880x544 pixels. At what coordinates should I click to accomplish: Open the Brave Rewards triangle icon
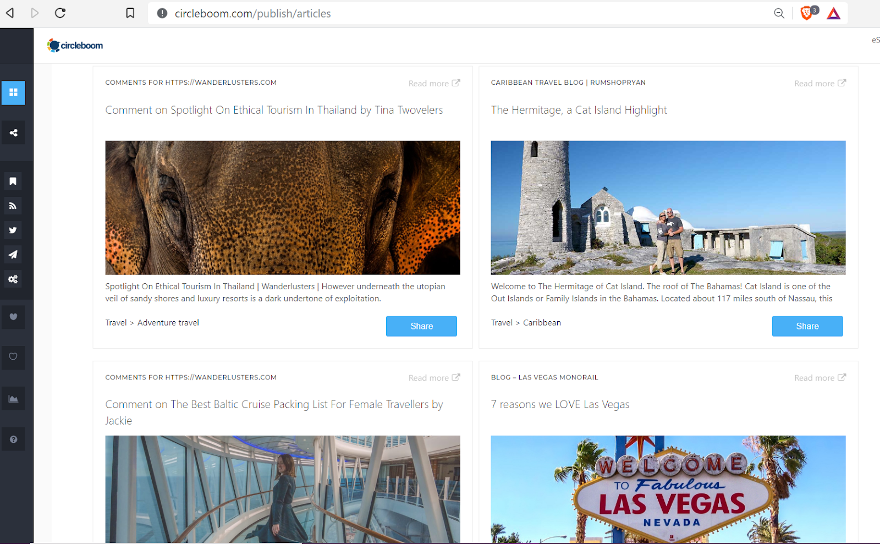point(834,13)
